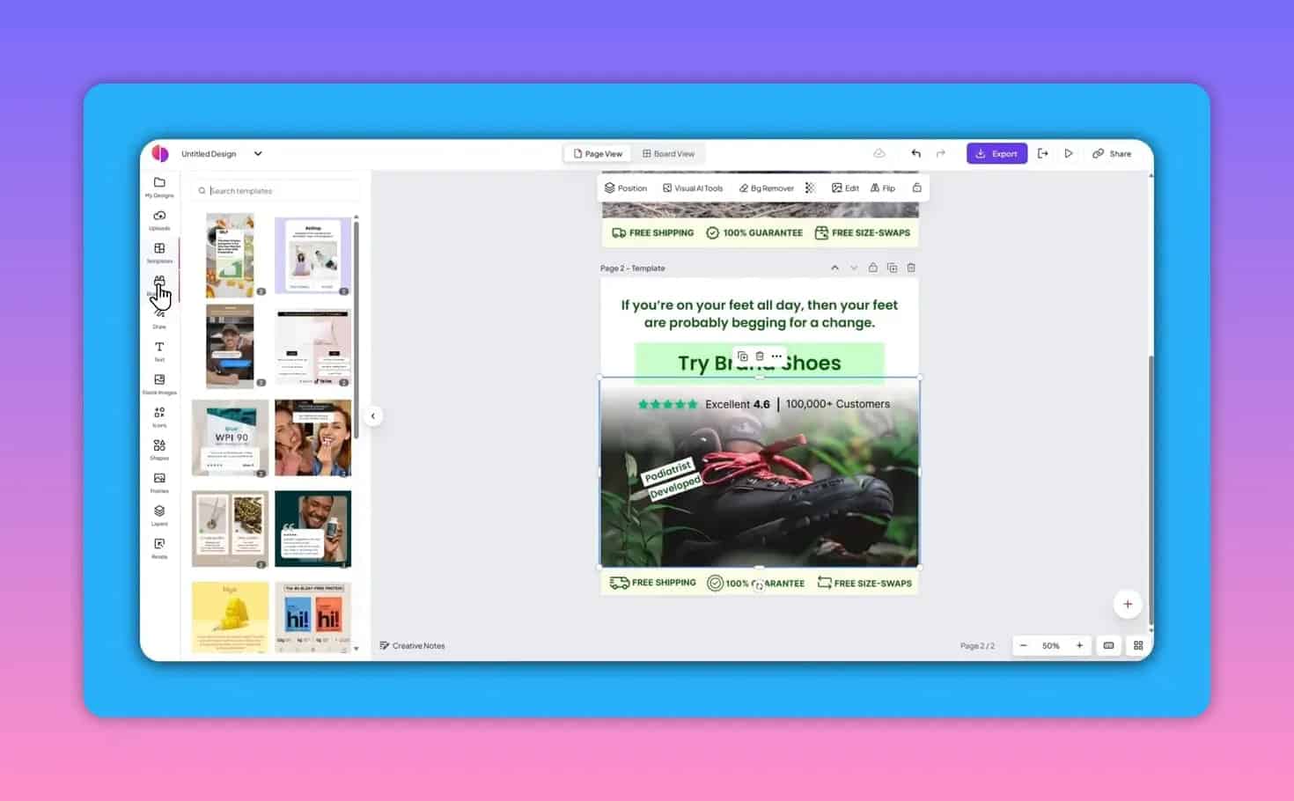Select the hi! hi! protein template thumbnail

point(312,617)
